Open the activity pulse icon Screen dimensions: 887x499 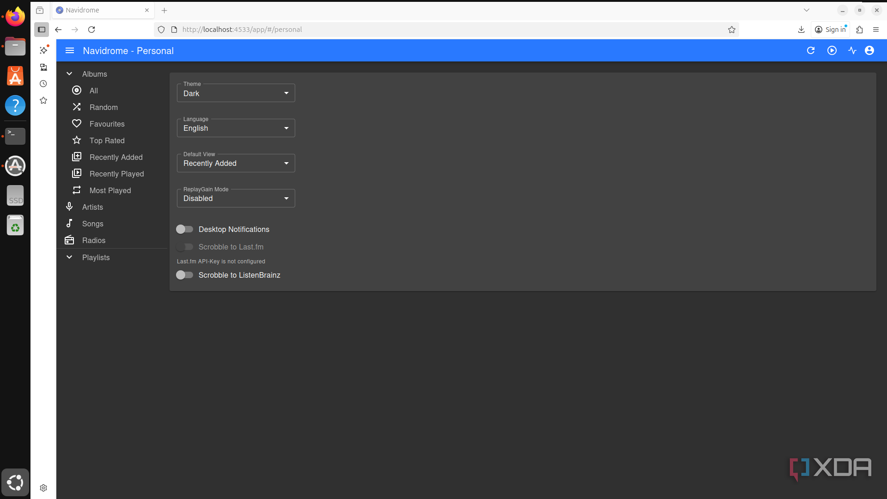point(852,50)
